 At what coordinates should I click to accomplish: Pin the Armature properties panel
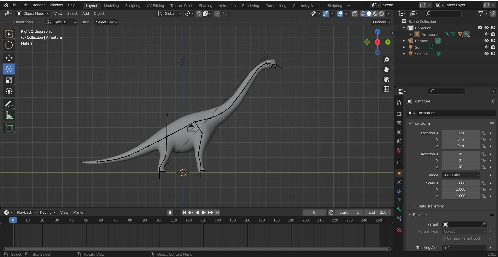tap(493, 101)
